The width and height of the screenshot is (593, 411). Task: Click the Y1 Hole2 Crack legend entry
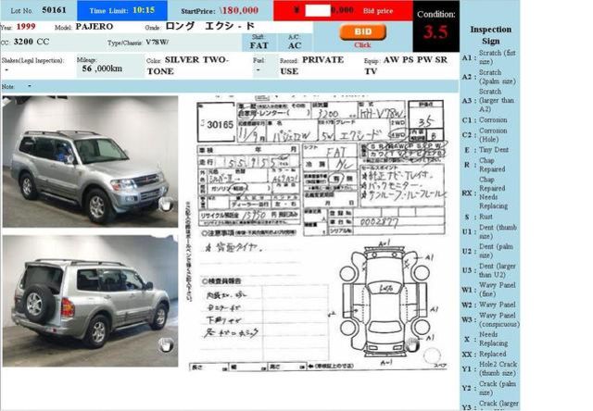tap(489, 368)
